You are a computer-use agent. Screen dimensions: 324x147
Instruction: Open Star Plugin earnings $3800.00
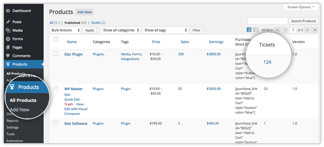tap(213, 54)
